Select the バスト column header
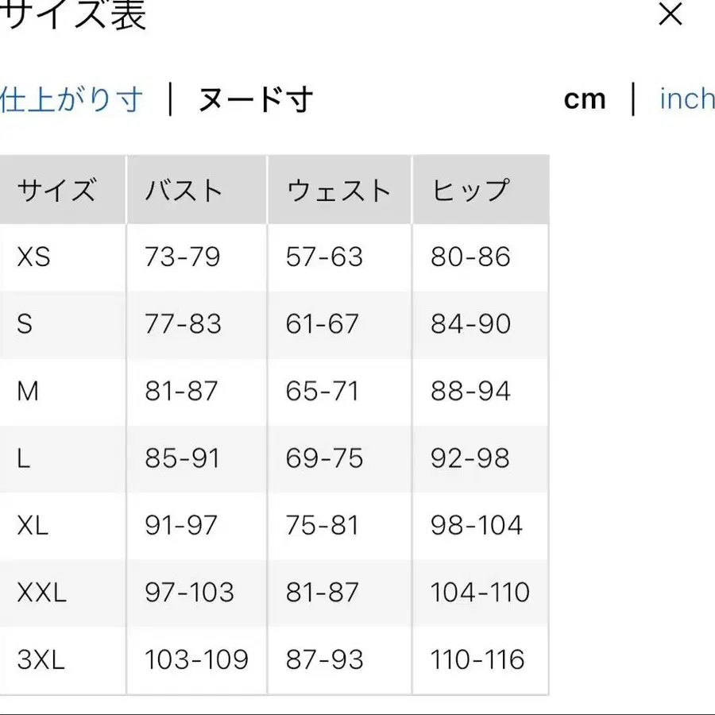The height and width of the screenshot is (715, 715). (184, 190)
